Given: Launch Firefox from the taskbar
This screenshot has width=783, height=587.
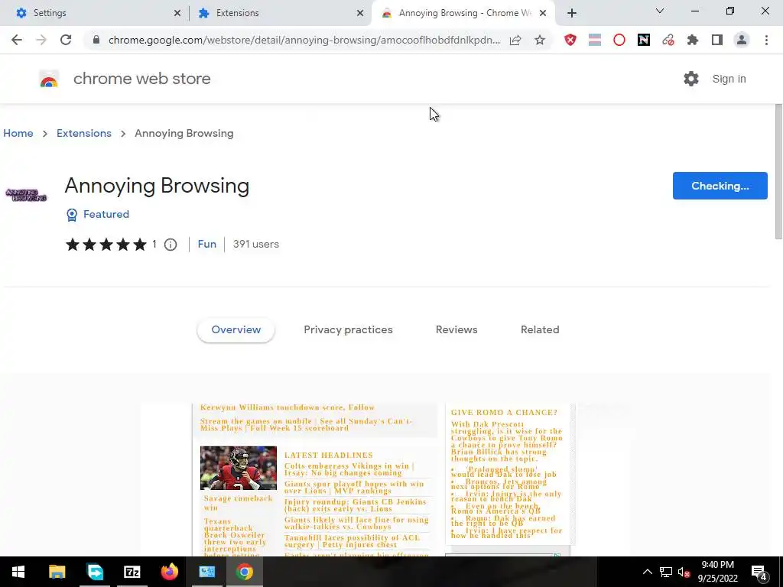Looking at the screenshot, I should (x=169, y=572).
